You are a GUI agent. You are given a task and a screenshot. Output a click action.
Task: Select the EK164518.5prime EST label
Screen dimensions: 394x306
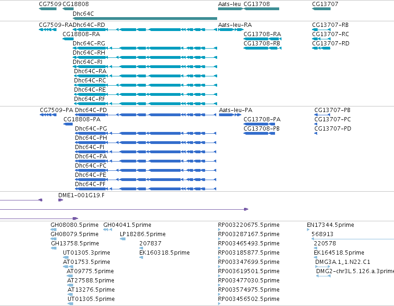tap(339, 253)
